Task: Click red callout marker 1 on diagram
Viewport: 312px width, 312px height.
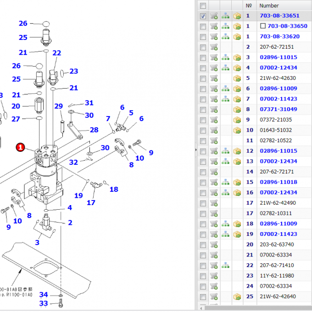Action: tap(20, 147)
